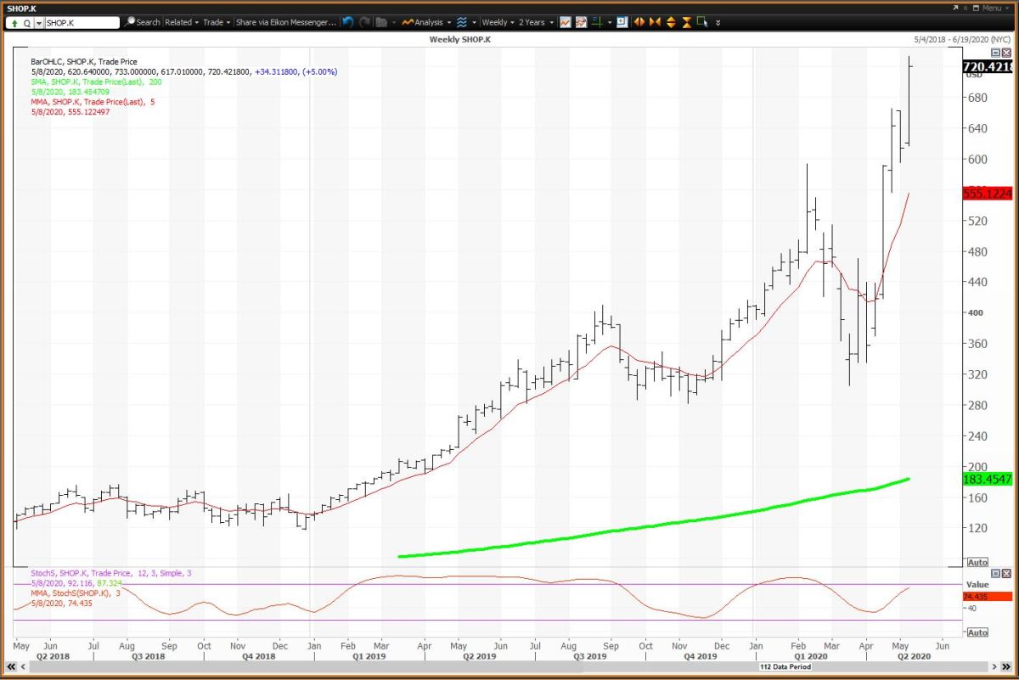
Task: Open the 2 Years range dropdown
Action: 535,22
